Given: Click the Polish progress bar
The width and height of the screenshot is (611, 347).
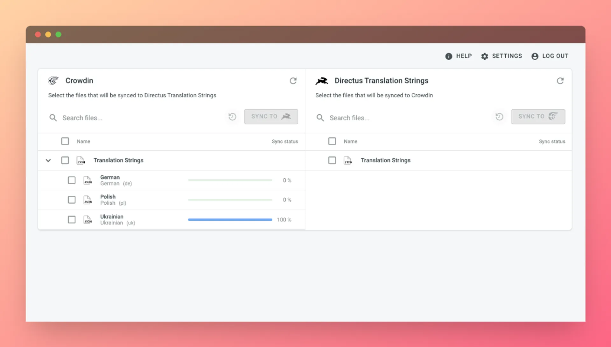Looking at the screenshot, I should tap(230, 200).
